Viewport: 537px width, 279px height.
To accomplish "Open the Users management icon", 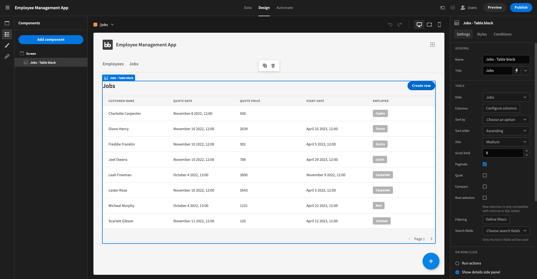I will (468, 8).
